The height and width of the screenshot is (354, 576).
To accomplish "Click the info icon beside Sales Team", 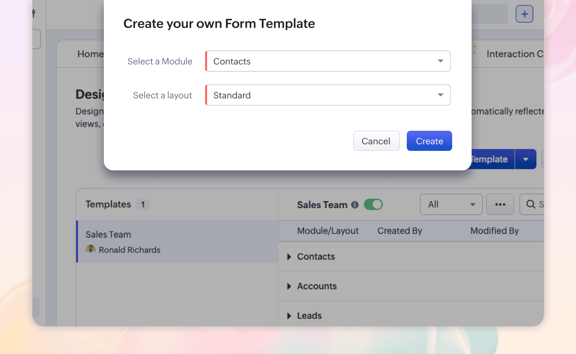I will [x=355, y=205].
